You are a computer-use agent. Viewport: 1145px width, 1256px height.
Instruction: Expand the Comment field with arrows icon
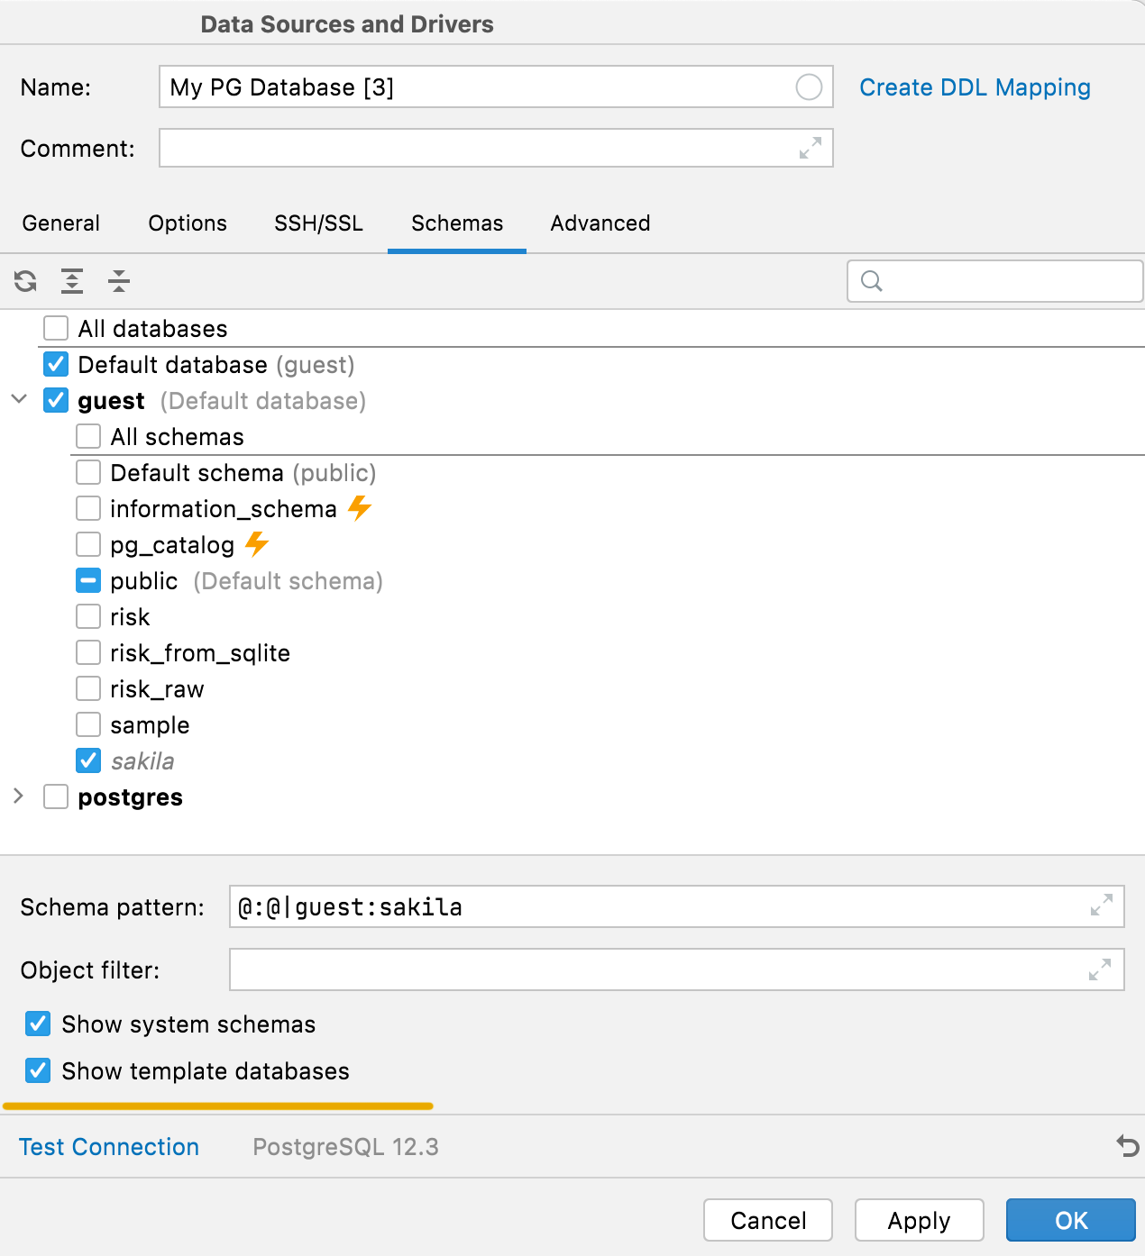tap(811, 148)
